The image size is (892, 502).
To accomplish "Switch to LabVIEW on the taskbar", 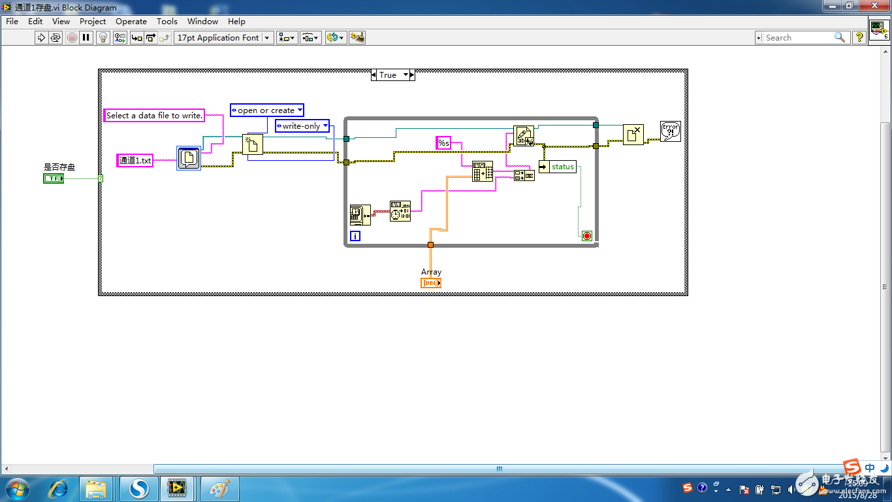I will [x=176, y=488].
